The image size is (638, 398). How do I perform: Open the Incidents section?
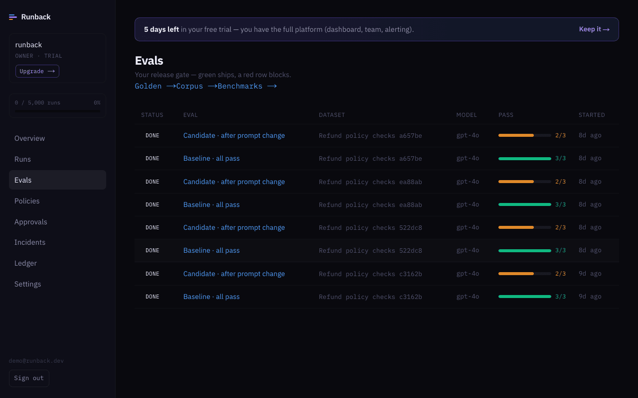57,242
